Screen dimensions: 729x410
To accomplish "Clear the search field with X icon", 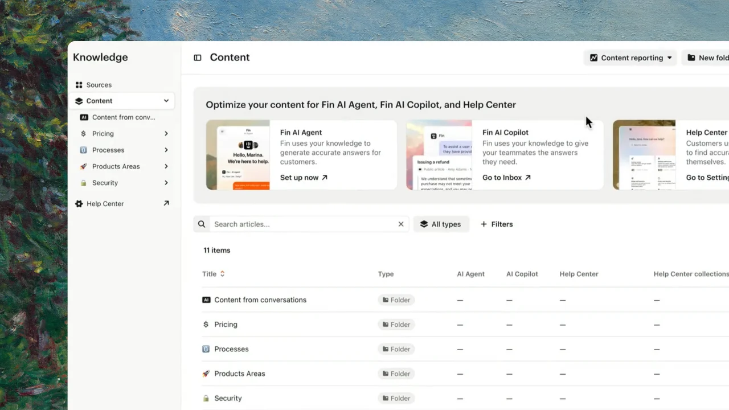I will (x=401, y=224).
